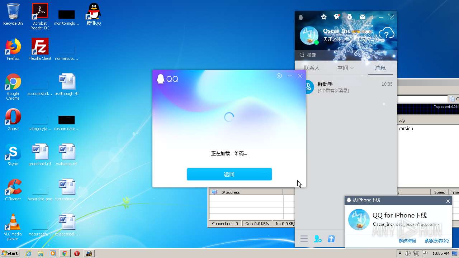Click the LV78 level badge
Screen dimensions: 459x258
click(x=356, y=32)
